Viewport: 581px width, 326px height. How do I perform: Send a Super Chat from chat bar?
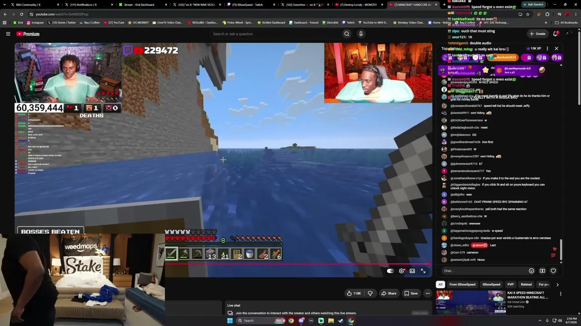[x=542, y=271]
